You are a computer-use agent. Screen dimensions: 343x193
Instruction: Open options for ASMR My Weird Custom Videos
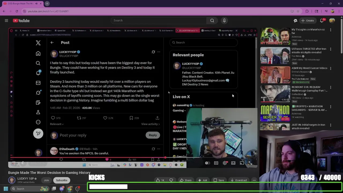(330, 68)
